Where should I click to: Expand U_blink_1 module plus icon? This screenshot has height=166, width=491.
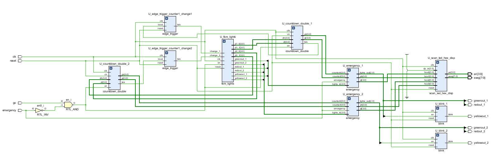click(x=437, y=108)
